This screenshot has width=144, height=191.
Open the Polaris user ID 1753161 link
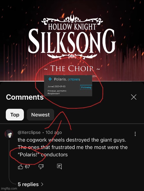tap(74, 79)
